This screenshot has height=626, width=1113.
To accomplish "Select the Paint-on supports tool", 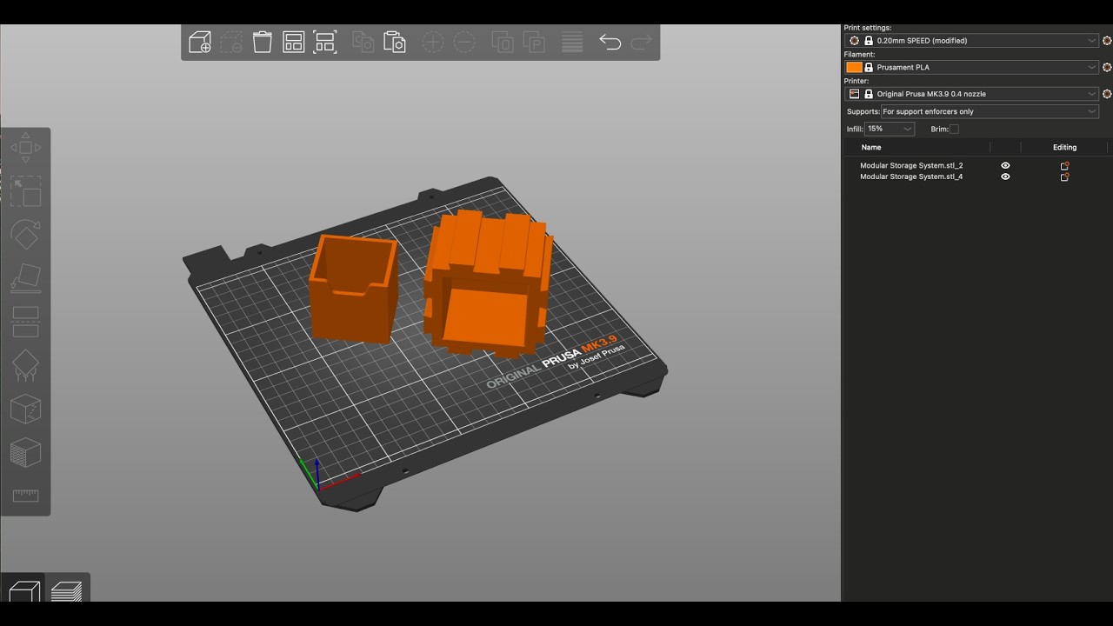I will click(25, 365).
